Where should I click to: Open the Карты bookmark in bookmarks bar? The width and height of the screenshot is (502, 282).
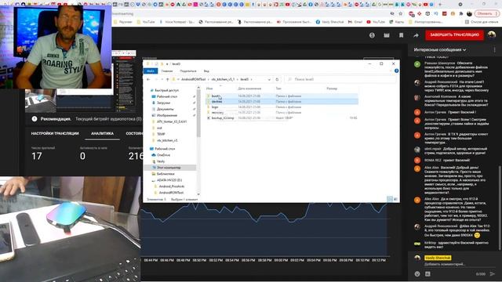tap(396, 22)
